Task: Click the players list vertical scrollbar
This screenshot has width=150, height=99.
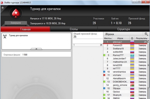Action: pos(148,70)
